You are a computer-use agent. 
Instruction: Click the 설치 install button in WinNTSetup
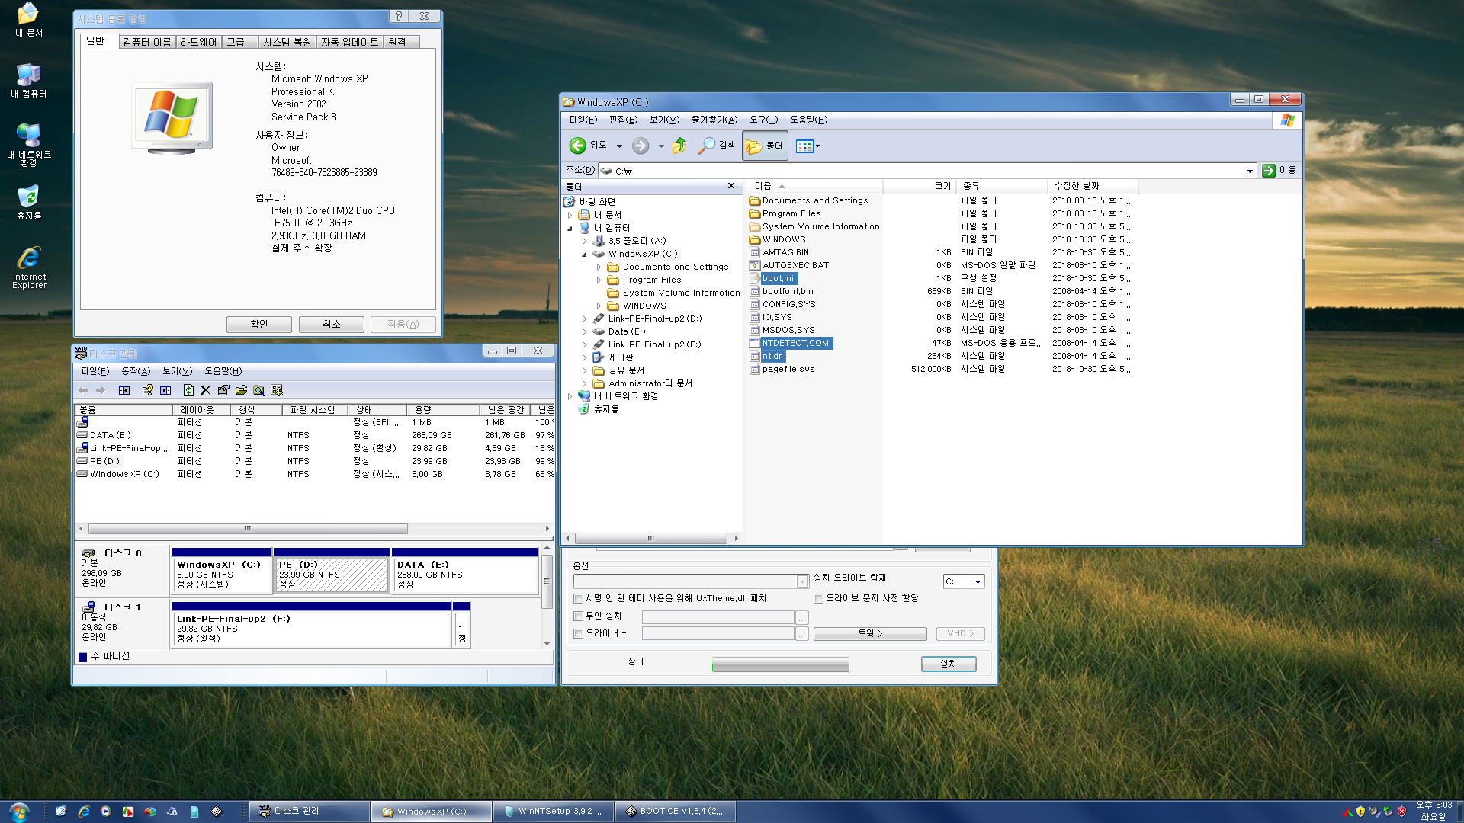pyautogui.click(x=949, y=664)
